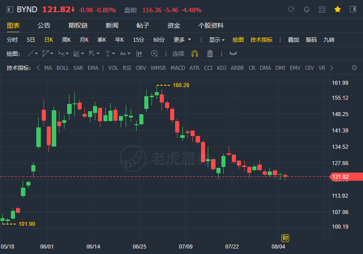Open indicator settings gear icon
This screenshot has width=363, height=254.
354,68
